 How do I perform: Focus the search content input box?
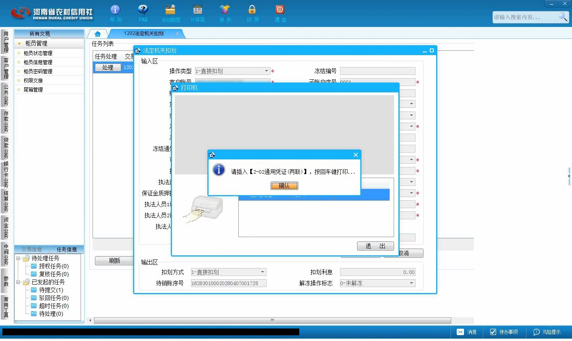[525, 17]
